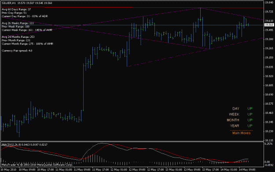
Task: Select the -0.0592 MACD scale value
Action: tap(268, 165)
